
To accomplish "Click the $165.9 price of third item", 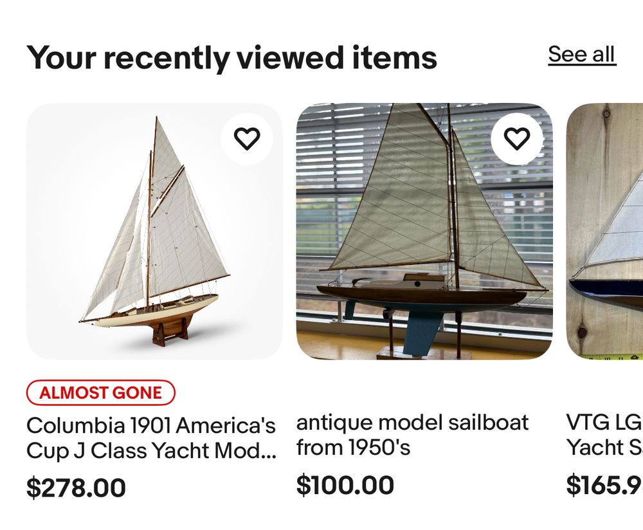I will point(604,484).
